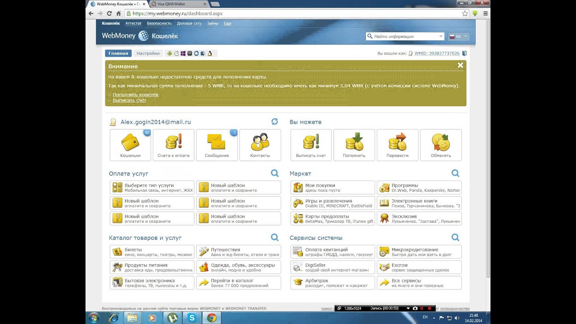Image resolution: width=576 pixels, height=324 pixels.
Task: Click in the Найти информацию search field
Action: 404,36
